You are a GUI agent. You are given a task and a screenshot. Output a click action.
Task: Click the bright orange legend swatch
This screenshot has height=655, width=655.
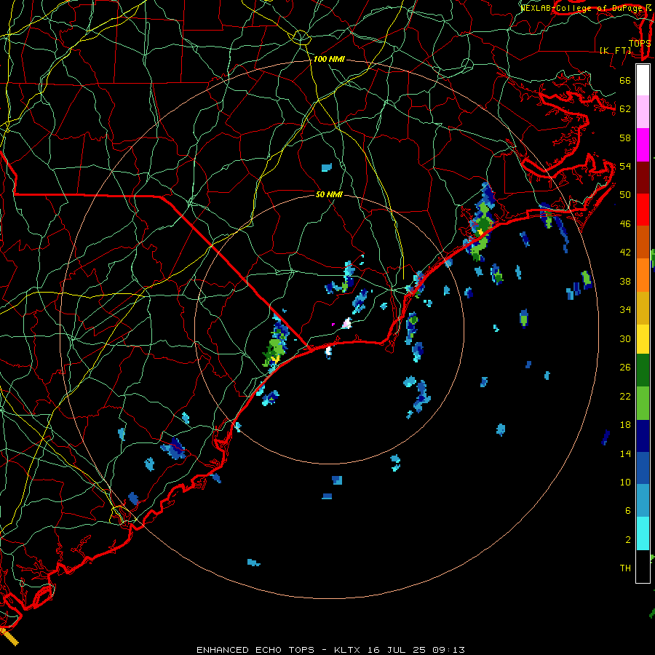(643, 275)
